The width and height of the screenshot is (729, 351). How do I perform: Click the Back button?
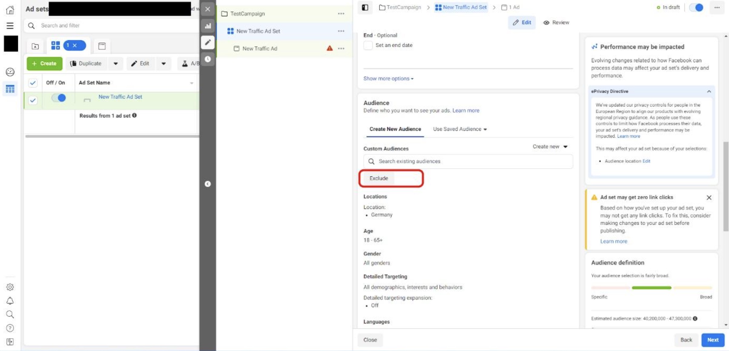tap(686, 340)
